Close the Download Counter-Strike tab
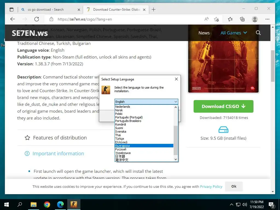Screen dimensions: 280x210 tap(144, 10)
